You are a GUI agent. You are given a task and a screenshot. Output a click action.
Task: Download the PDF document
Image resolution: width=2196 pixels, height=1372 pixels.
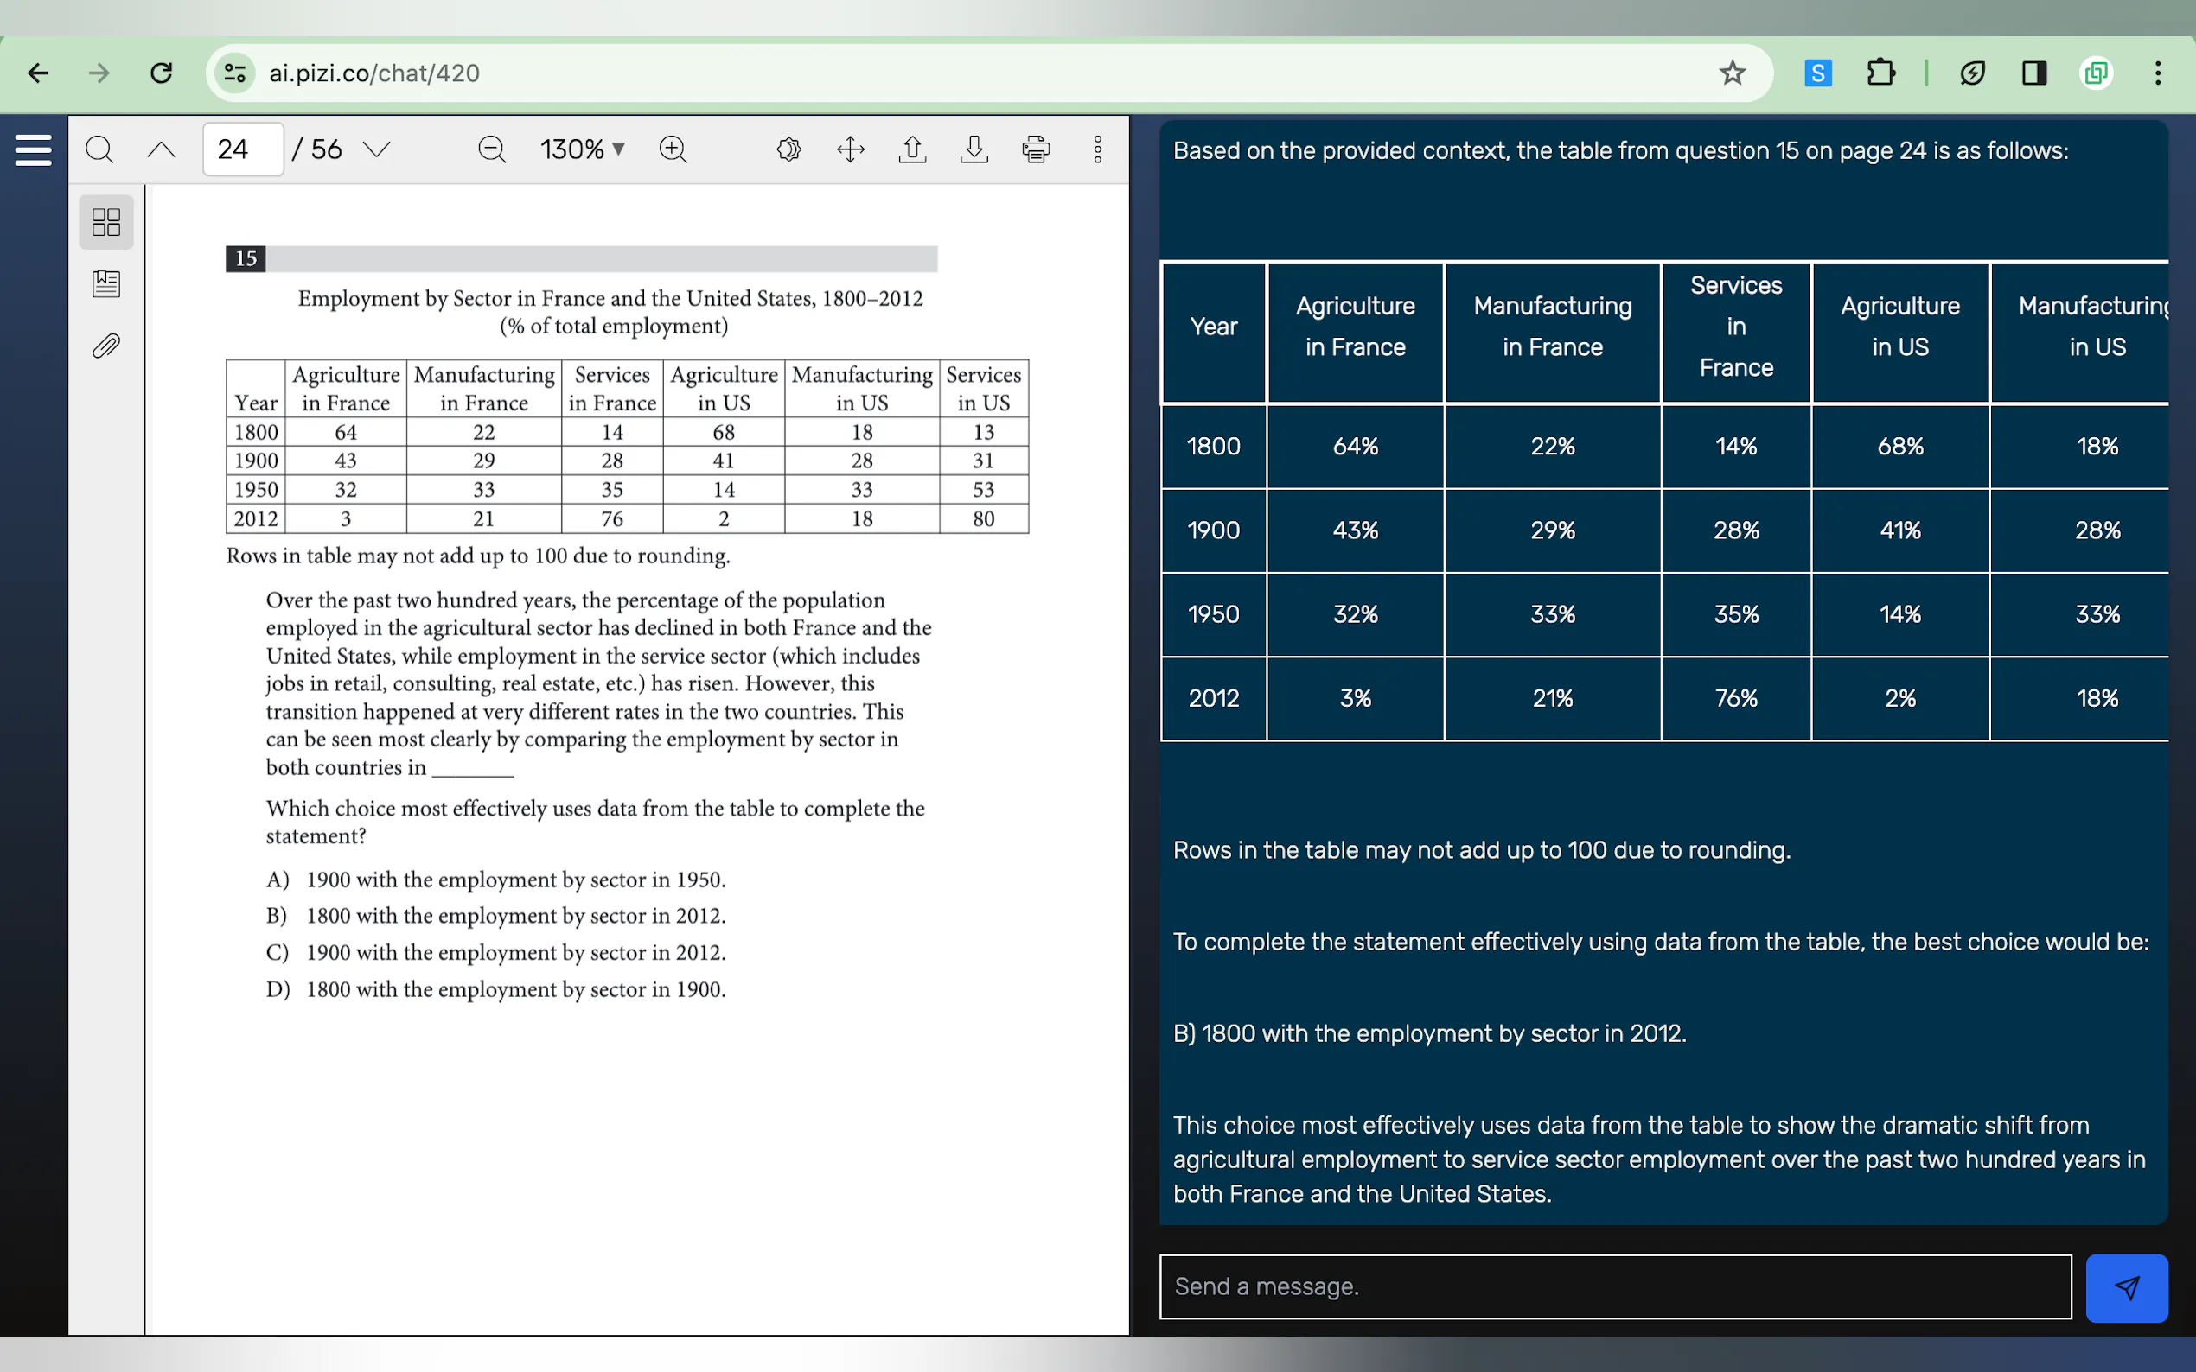(974, 149)
